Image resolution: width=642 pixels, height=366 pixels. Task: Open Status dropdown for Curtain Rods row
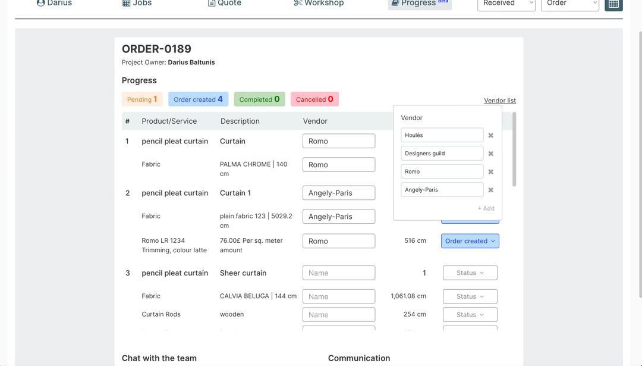pos(470,315)
